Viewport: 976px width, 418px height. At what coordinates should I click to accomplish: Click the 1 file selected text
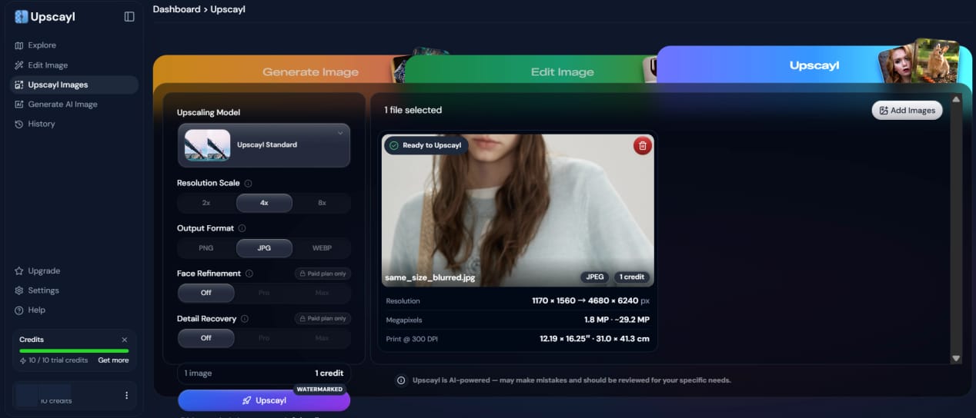413,110
